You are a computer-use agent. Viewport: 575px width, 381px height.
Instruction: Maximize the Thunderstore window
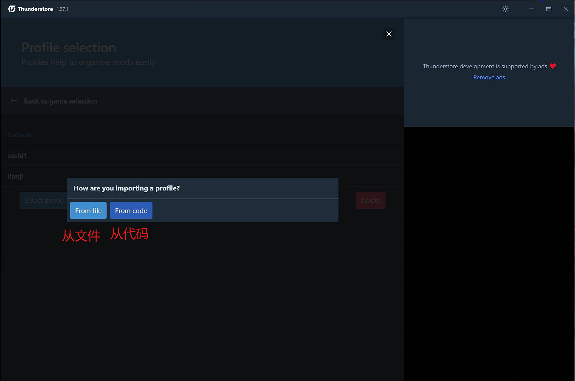click(x=549, y=9)
